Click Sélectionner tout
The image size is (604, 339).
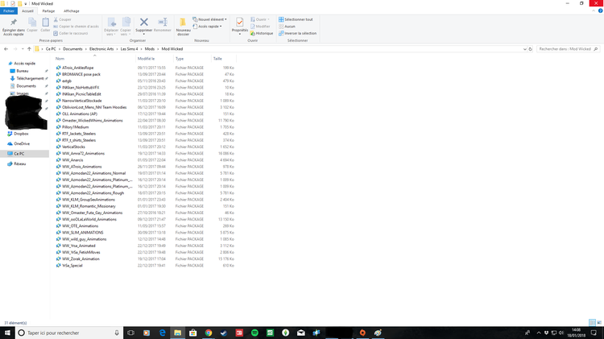point(296,19)
